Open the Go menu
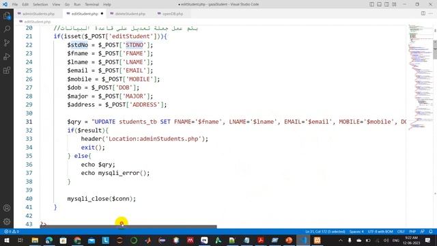437x246 pixels. click(x=67, y=4)
